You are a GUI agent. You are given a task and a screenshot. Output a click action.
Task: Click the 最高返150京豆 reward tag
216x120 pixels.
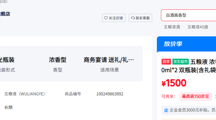(x=196, y=97)
